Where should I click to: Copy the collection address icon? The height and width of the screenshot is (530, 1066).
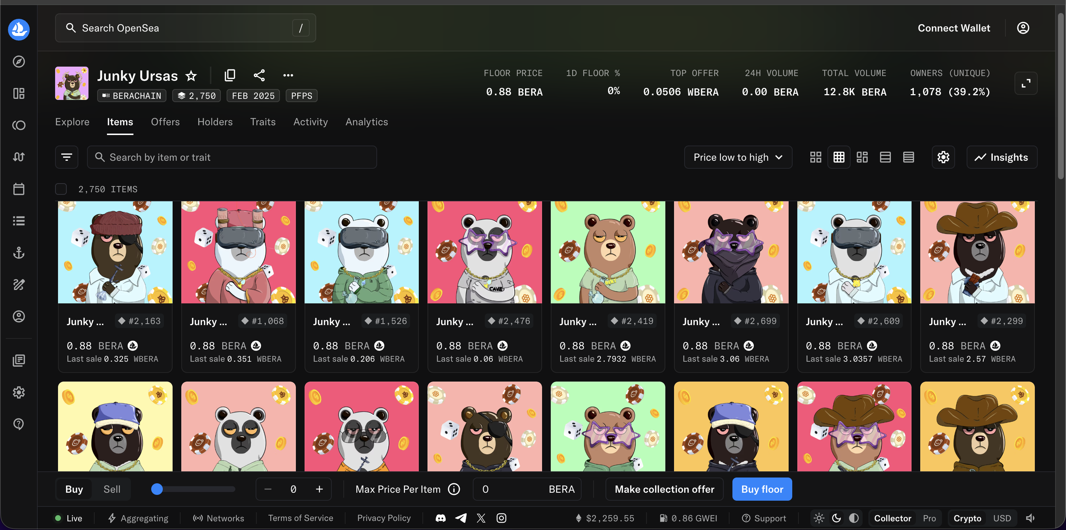pyautogui.click(x=230, y=75)
